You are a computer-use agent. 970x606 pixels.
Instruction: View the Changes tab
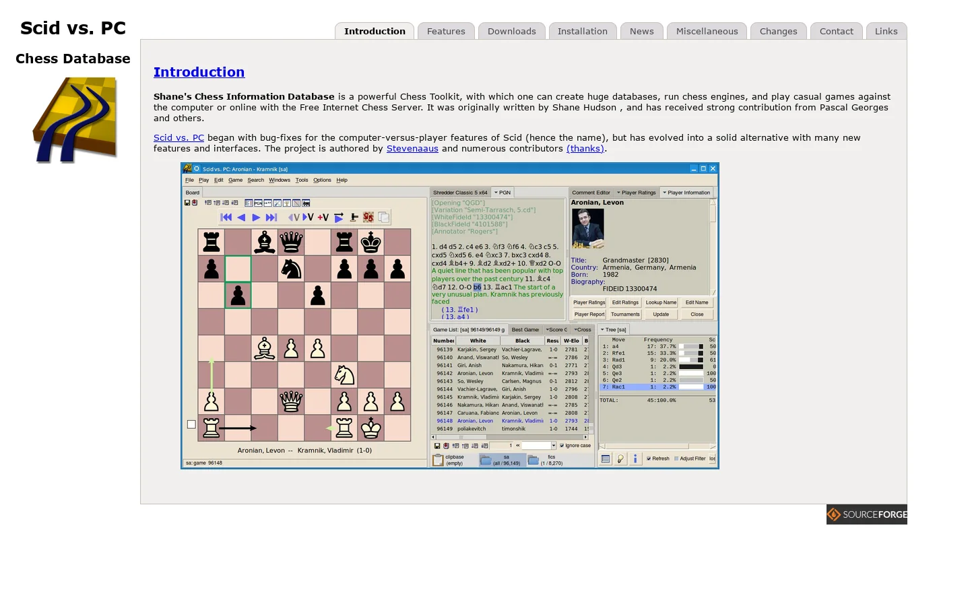pos(779,31)
